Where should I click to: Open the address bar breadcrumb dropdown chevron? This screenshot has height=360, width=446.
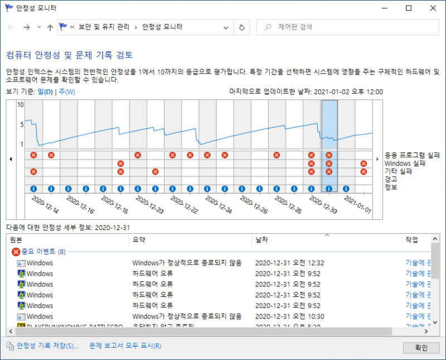[225, 27]
